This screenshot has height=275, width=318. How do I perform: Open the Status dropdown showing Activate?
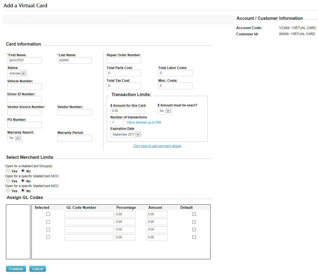click(x=17, y=73)
